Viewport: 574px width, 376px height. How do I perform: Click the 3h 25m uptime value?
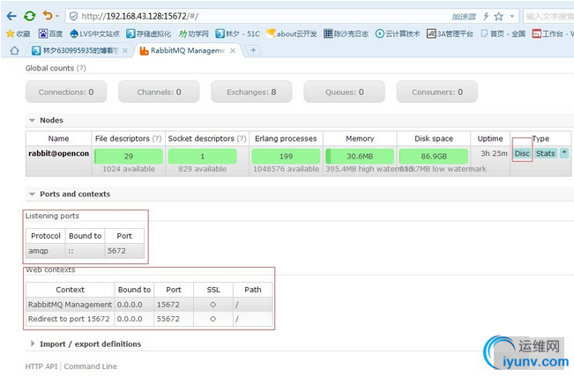click(494, 153)
